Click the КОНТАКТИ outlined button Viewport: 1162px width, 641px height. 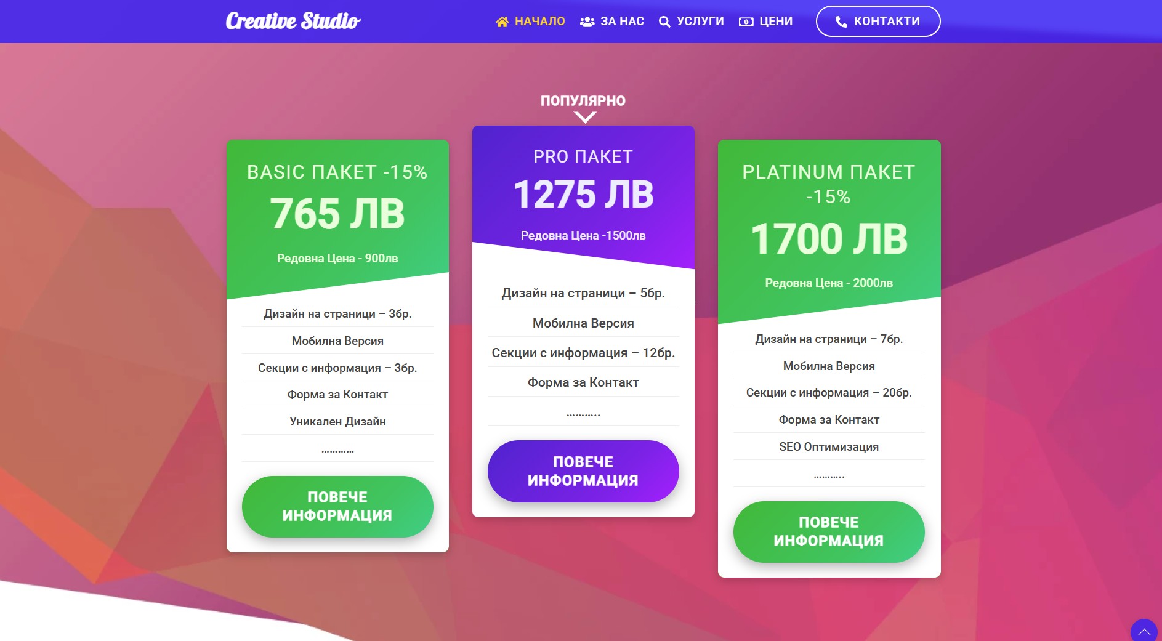click(878, 22)
